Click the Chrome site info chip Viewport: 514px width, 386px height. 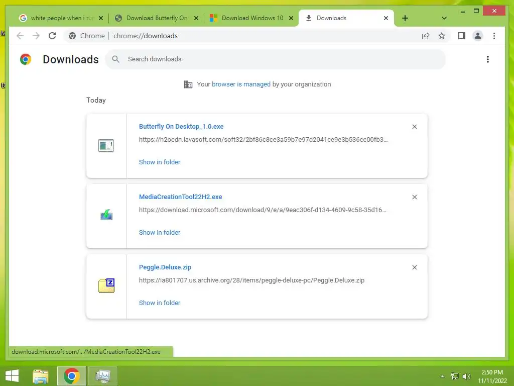tap(87, 36)
